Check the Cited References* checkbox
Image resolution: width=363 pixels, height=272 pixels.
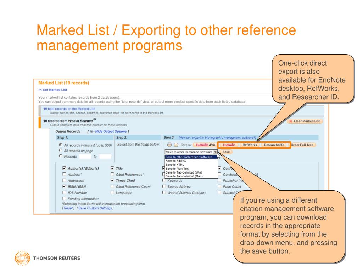(112, 174)
